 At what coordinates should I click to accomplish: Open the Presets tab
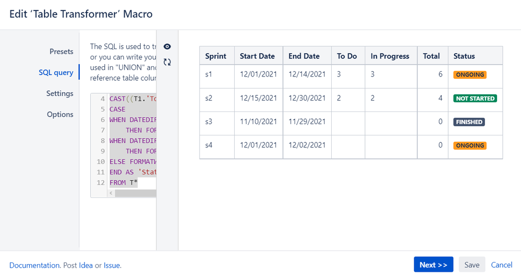click(61, 52)
